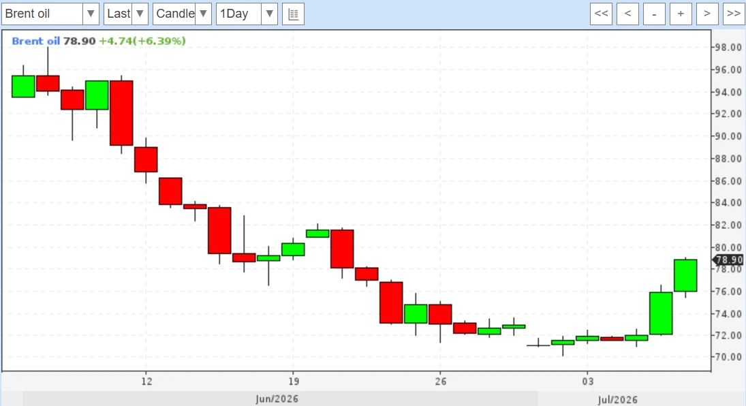Image resolution: width=746 pixels, height=406 pixels.
Task: Expand the Brent oil instrument dropdown arrow
Action: 91,14
